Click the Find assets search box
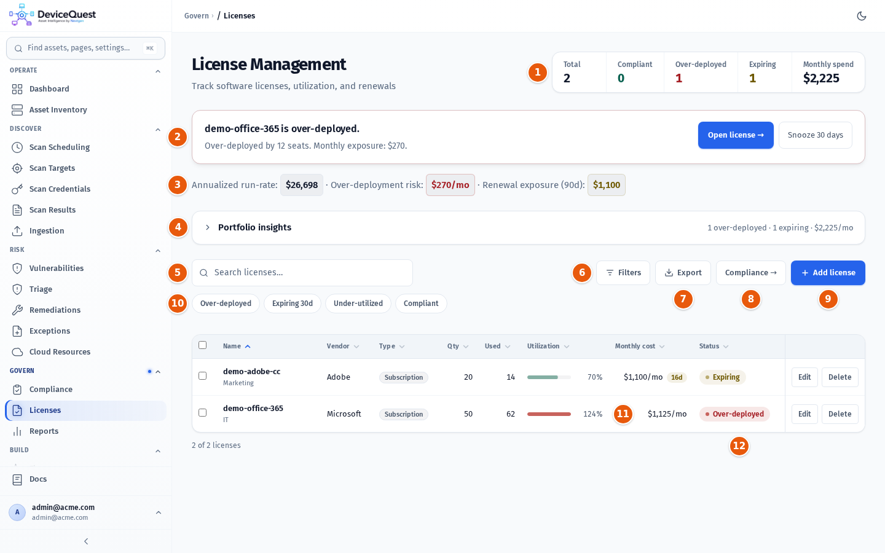Image resolution: width=885 pixels, height=553 pixels. pyautogui.click(x=85, y=48)
